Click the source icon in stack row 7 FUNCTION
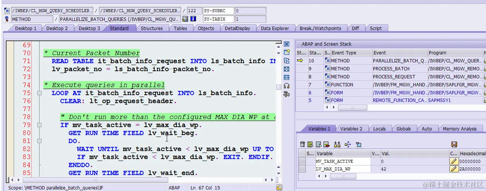 pyautogui.click(x=327, y=84)
